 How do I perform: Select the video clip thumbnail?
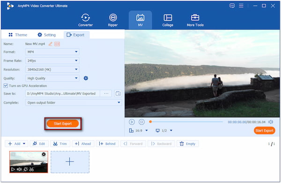pyautogui.click(x=29, y=162)
